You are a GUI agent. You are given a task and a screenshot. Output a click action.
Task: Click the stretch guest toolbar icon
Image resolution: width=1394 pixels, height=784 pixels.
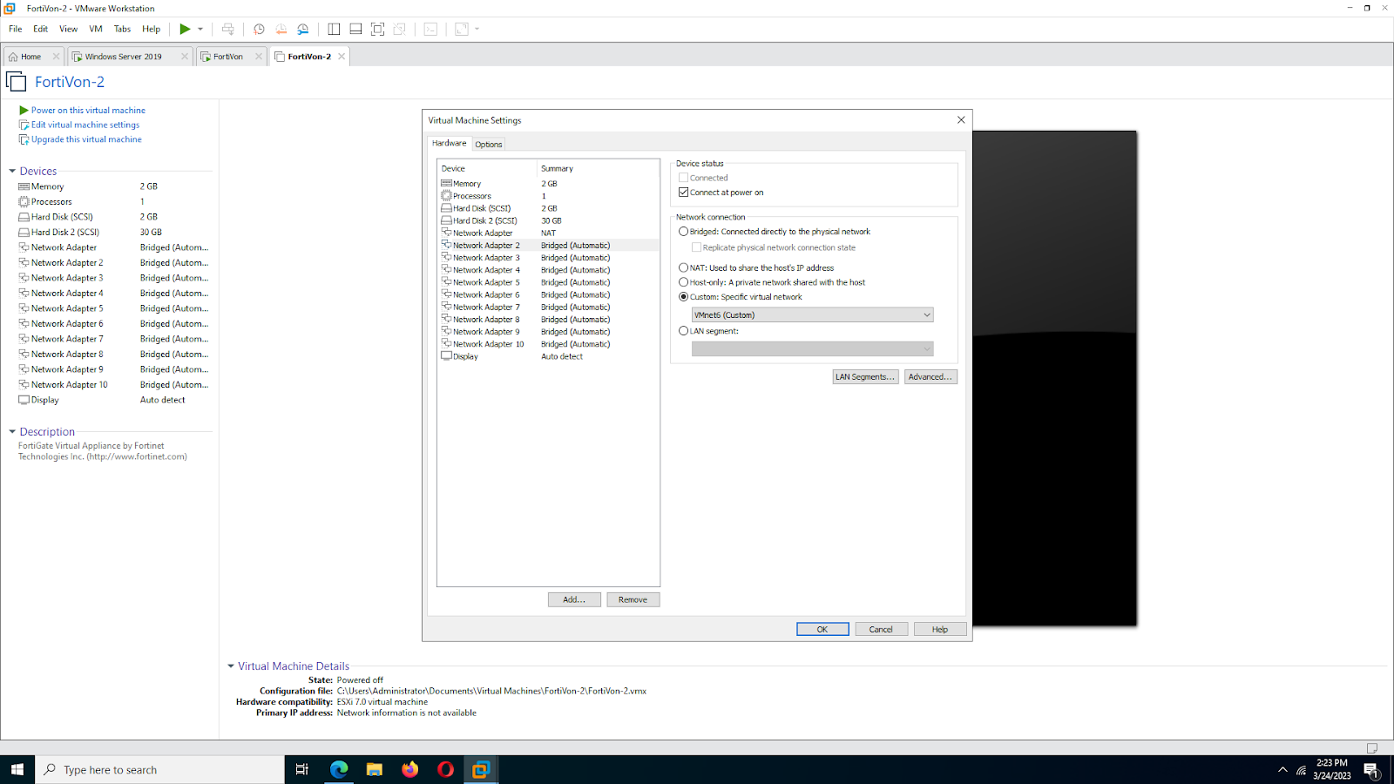point(462,29)
